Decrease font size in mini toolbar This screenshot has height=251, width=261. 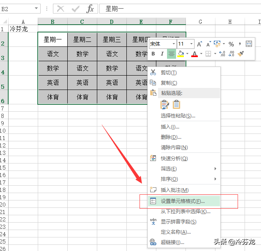(x=208, y=44)
